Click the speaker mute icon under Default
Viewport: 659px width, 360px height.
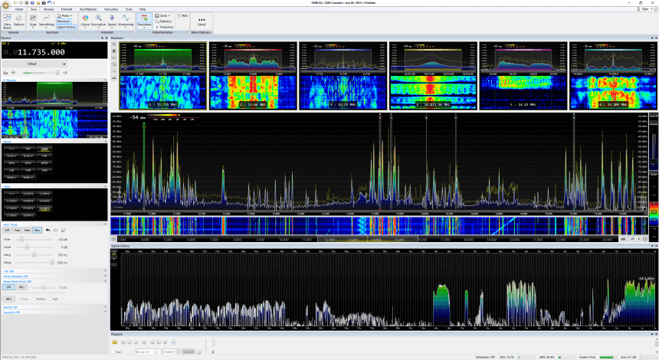click(14, 73)
